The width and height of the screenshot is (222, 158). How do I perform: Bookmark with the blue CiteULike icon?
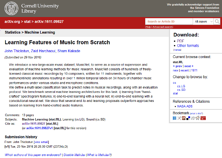[174, 118]
